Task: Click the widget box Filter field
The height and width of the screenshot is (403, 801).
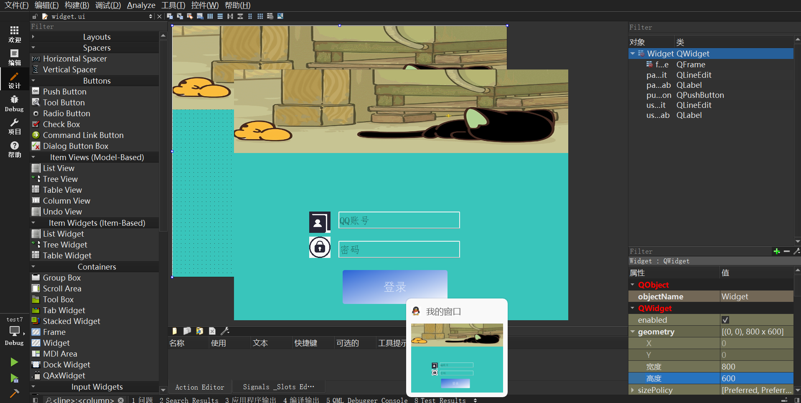Action: pyautogui.click(x=98, y=26)
